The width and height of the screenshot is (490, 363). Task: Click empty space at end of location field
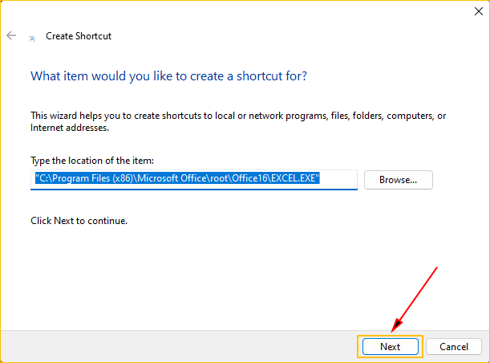click(x=340, y=179)
